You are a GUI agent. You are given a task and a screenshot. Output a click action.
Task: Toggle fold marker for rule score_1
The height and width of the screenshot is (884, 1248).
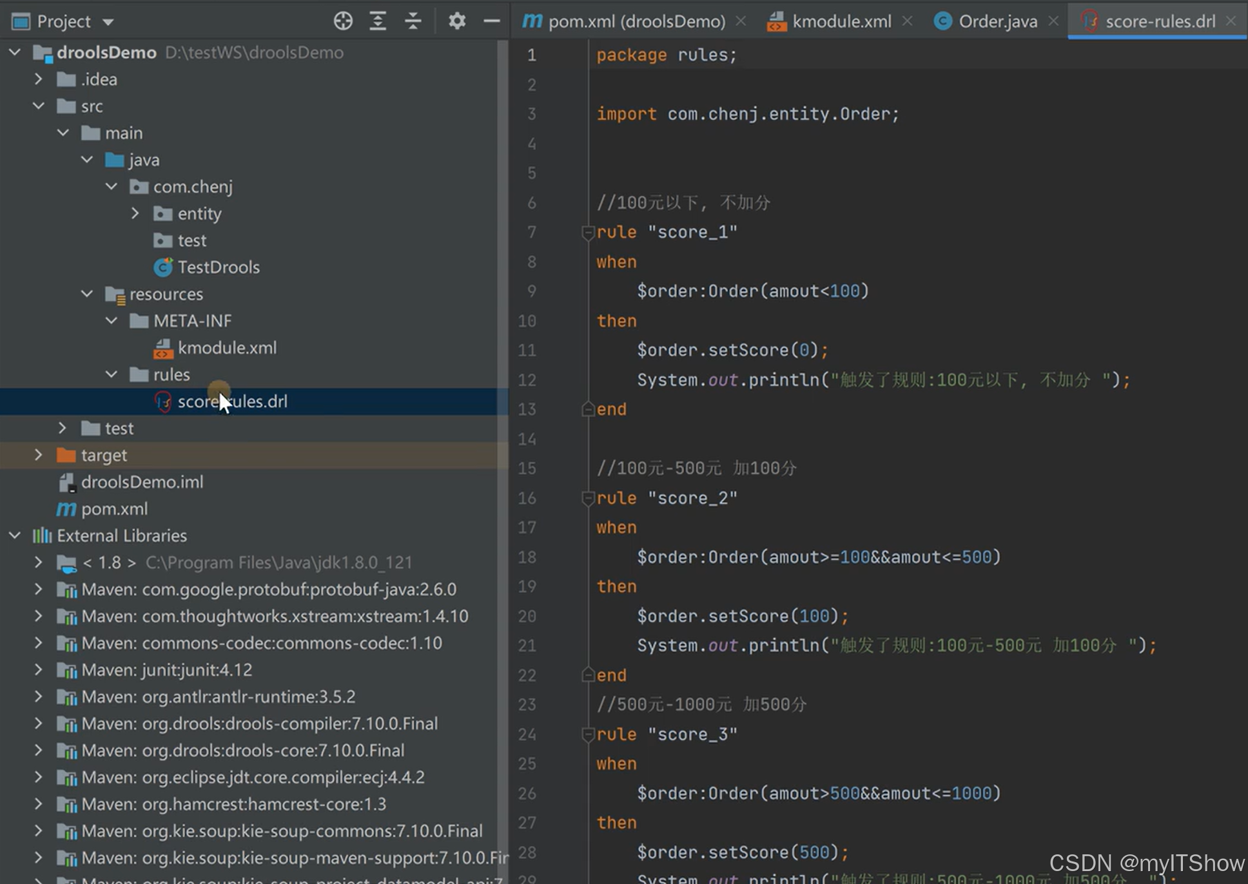point(587,233)
